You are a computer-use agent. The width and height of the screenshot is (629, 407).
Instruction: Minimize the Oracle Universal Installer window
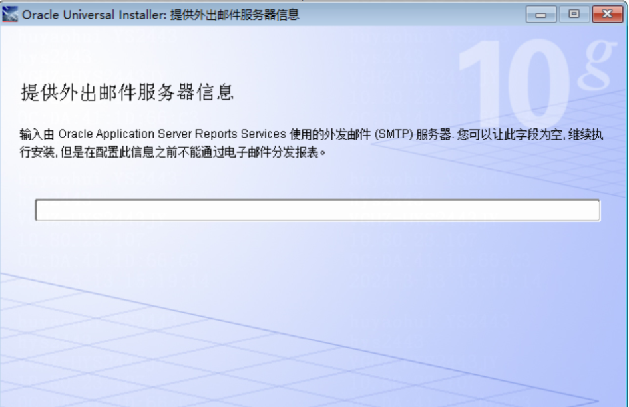(x=540, y=15)
